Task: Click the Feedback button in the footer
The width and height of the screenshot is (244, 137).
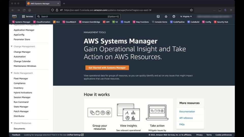Action: pos(16,135)
